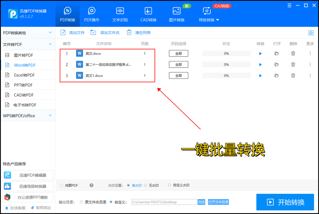Open the 文字识别 tab
The height and width of the screenshot is (214, 319).
point(120,14)
